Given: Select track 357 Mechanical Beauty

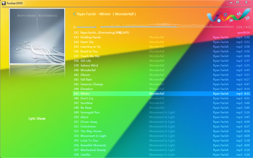Looking at the screenshot, I should pos(162,150).
